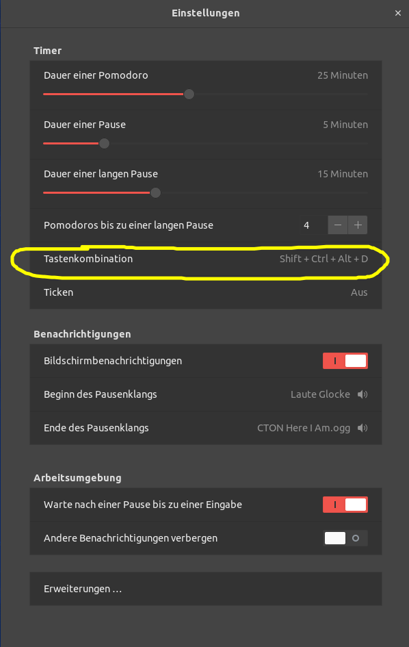
Task: Close the Einstellungen window
Action: 398,13
